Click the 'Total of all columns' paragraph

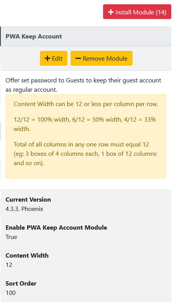coord(85,154)
